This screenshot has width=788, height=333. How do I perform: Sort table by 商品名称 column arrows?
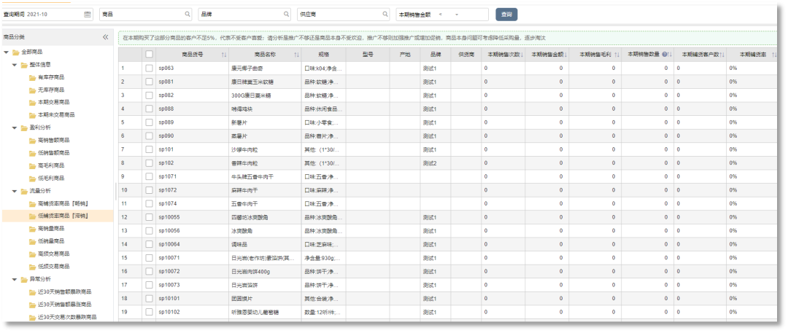pos(296,55)
